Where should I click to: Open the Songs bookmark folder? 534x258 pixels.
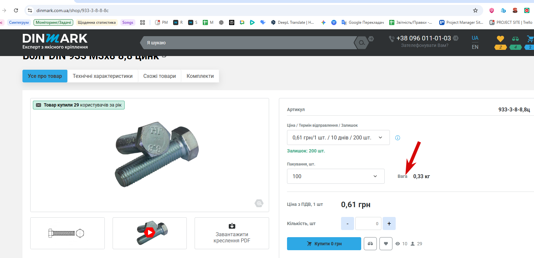(128, 22)
